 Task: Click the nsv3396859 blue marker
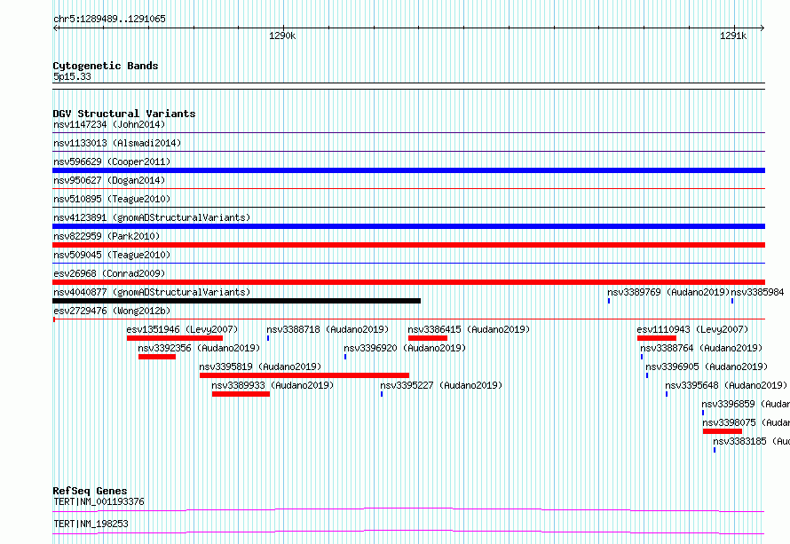(x=703, y=413)
